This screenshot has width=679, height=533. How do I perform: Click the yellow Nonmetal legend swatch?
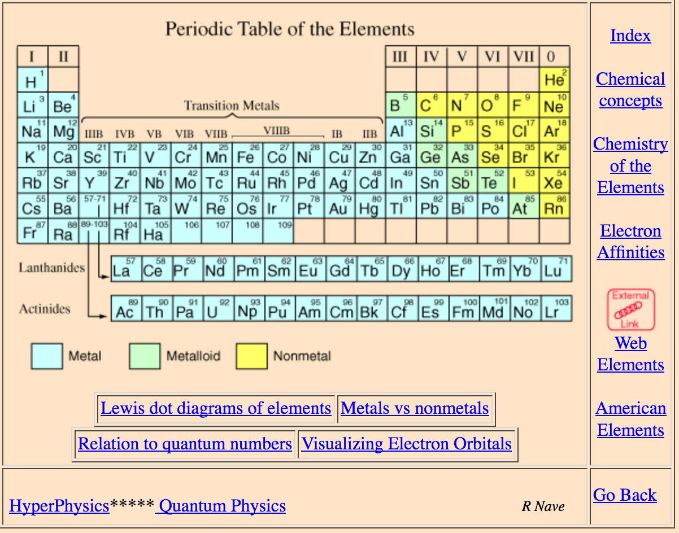click(x=251, y=356)
